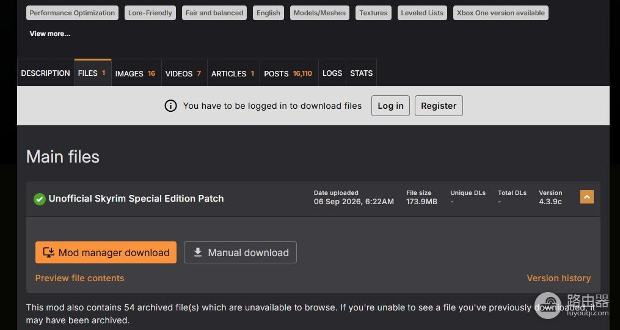The width and height of the screenshot is (620, 330).
Task: Open the Posts tab
Action: tap(289, 73)
